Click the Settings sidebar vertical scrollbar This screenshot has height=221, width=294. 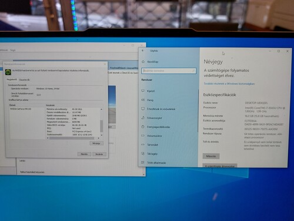[x=198, y=111]
